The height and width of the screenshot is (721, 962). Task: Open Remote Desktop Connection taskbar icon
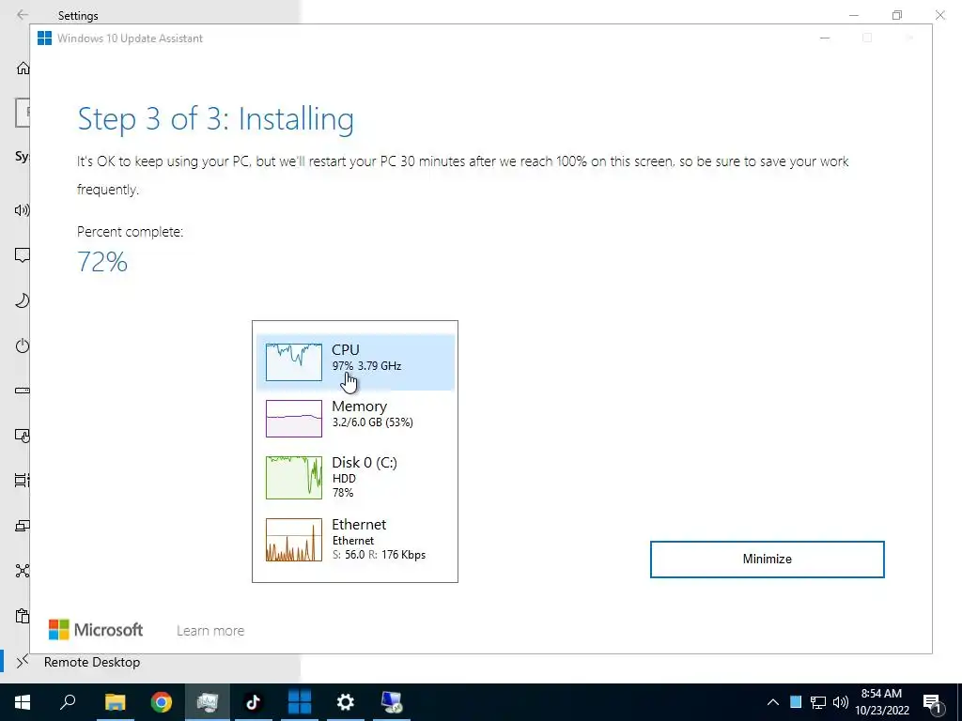392,702
